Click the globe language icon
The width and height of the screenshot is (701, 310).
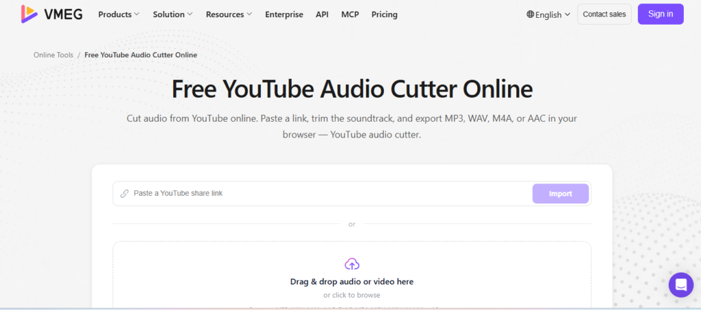coord(531,14)
